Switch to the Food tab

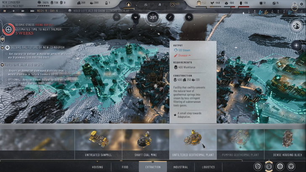[x=125, y=167]
